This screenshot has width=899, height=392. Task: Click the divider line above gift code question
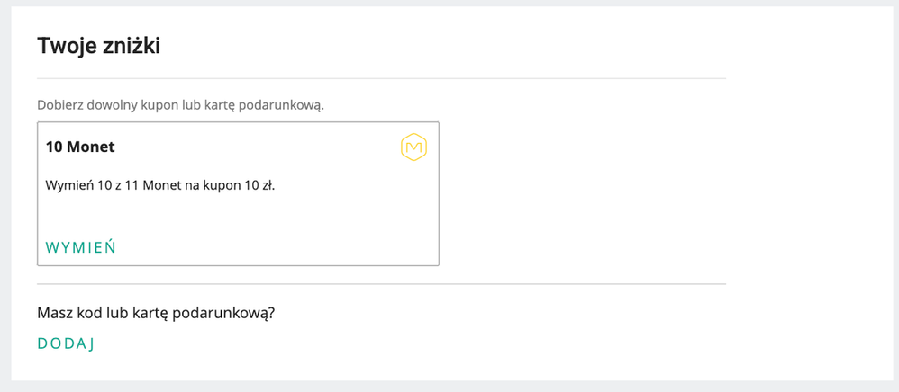tap(381, 284)
